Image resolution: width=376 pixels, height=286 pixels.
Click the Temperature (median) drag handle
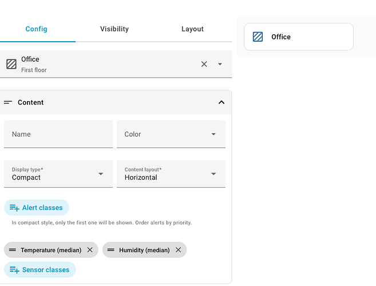tap(13, 250)
